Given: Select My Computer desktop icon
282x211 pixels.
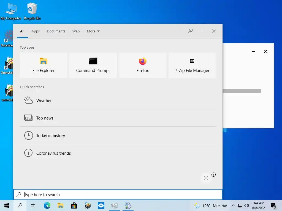Looking at the screenshot, I should (x=11, y=11).
